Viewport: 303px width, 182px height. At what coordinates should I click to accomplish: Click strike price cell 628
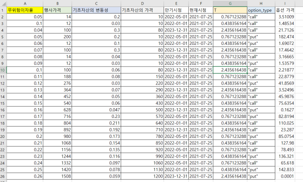[58, 110]
